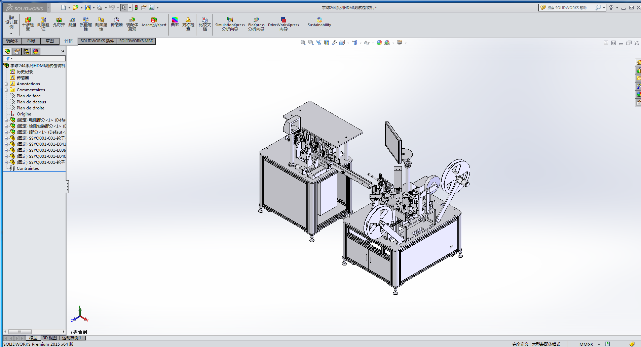
Task: Toggle the left panel collapse handle
Action: pyautogui.click(x=67, y=187)
